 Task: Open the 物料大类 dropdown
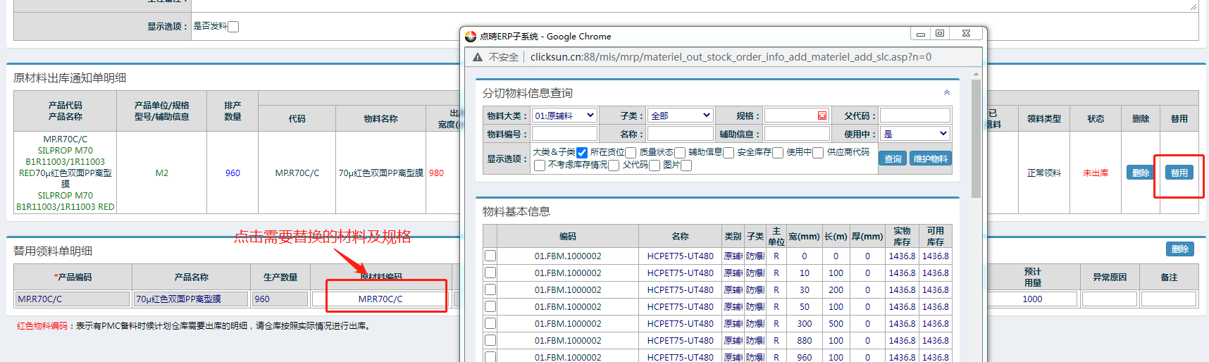pos(564,116)
